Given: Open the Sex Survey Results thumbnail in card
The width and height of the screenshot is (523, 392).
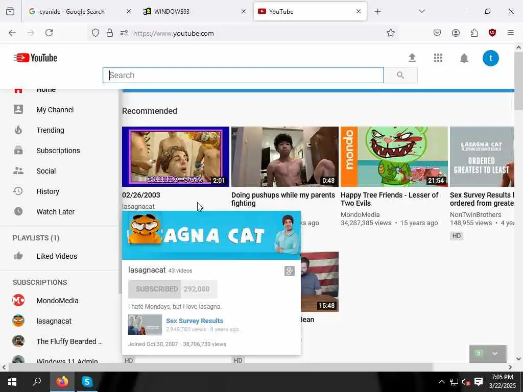Looking at the screenshot, I should point(145,324).
